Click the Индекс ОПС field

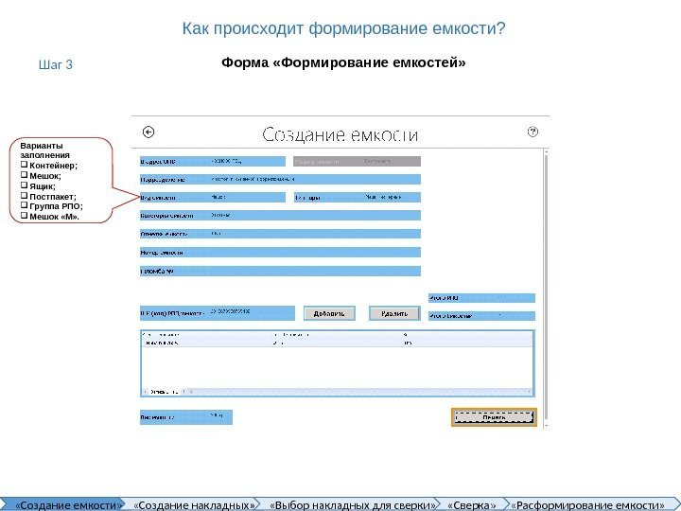(x=213, y=161)
